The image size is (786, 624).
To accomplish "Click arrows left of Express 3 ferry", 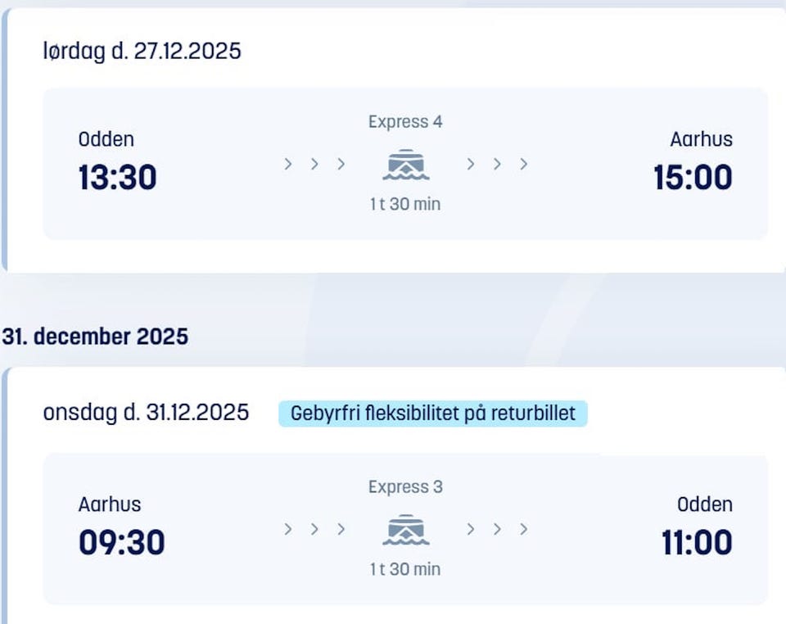I will pyautogui.click(x=314, y=530).
